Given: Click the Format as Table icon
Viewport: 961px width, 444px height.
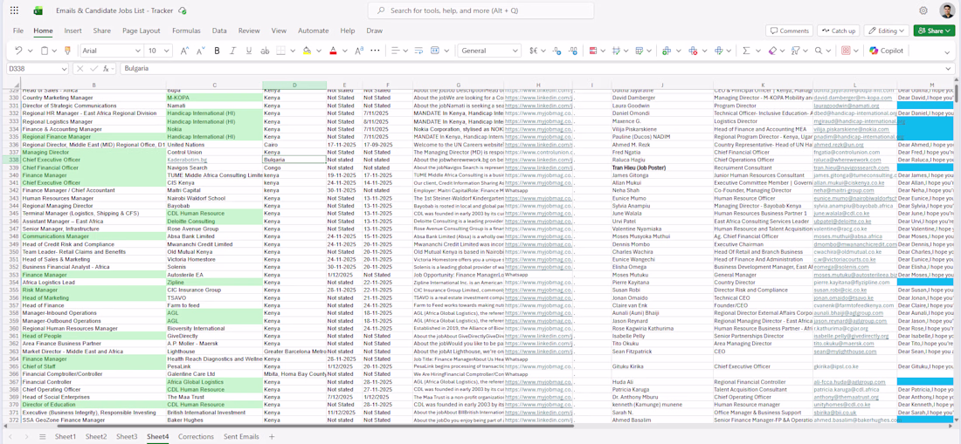Looking at the screenshot, I should [x=616, y=51].
